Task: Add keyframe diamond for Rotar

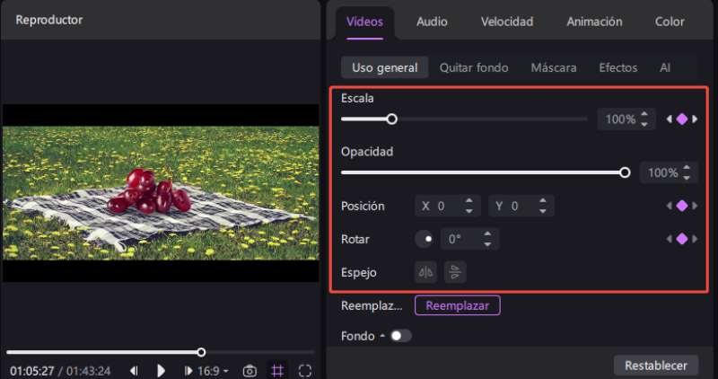Action: (681, 239)
